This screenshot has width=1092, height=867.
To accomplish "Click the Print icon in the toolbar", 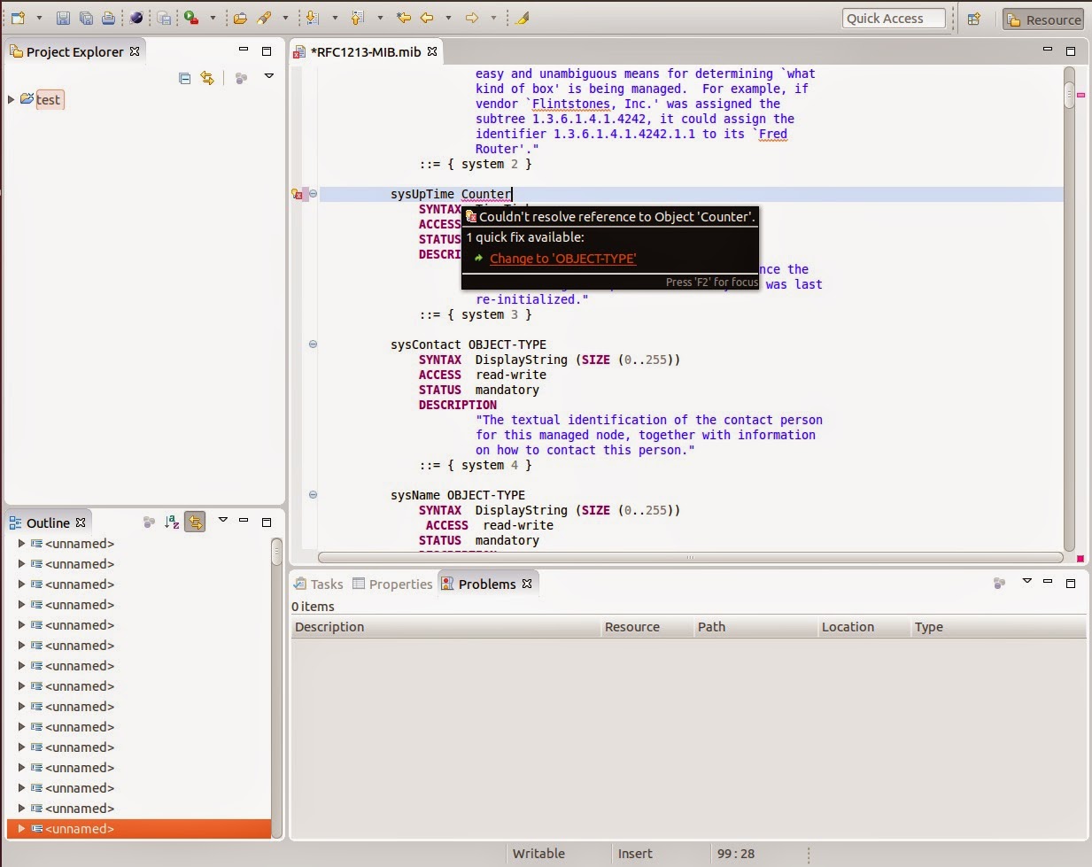I will (108, 18).
